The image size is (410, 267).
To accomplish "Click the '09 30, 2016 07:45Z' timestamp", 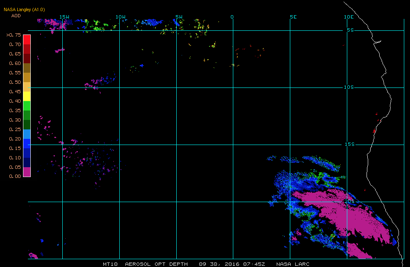I will coord(232,264).
